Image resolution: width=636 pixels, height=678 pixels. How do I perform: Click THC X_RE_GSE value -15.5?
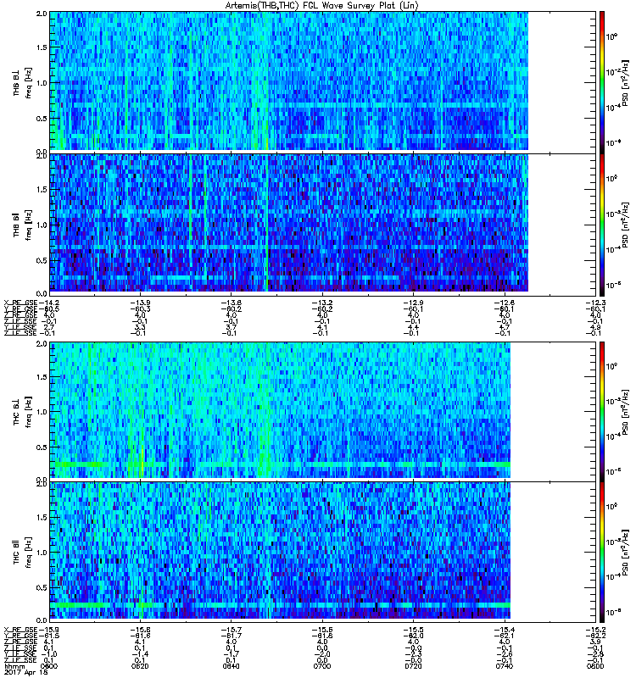[x=413, y=630]
